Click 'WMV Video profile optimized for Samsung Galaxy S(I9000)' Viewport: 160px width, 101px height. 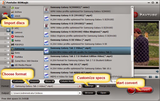coord(81,11)
